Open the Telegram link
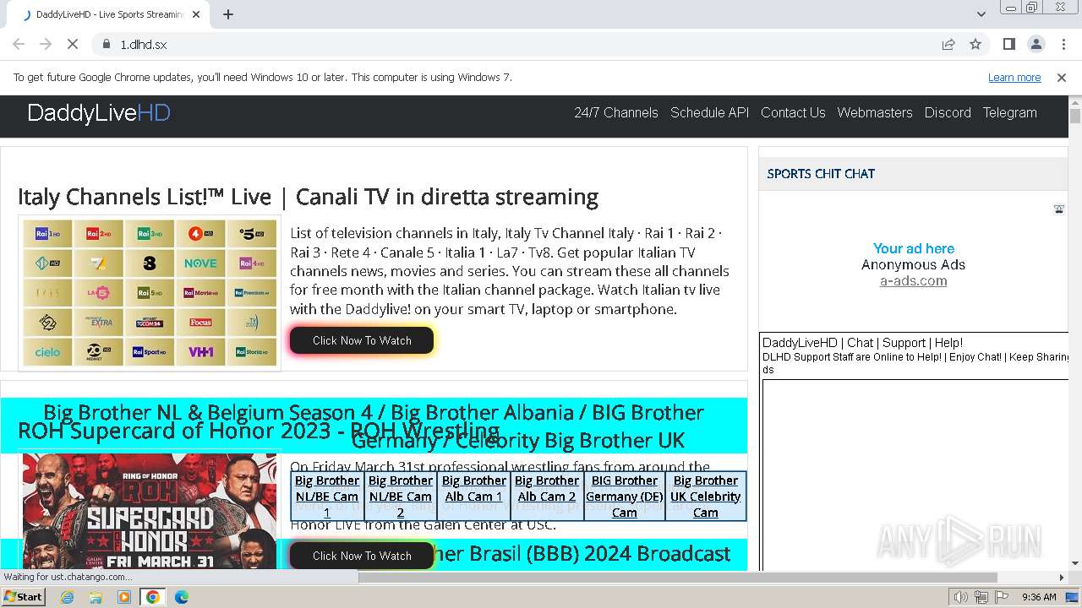This screenshot has height=608, width=1082. [x=1009, y=112]
